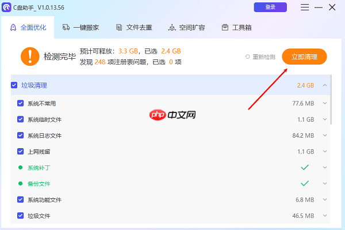
Task: Click the 3.3 GB estimated release value
Action: (x=128, y=51)
